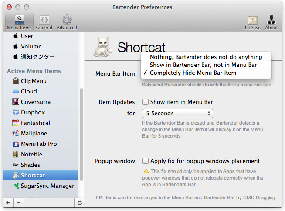The image size is (285, 211).
Task: Click the large Shortcat cat image
Action: (x=103, y=47)
